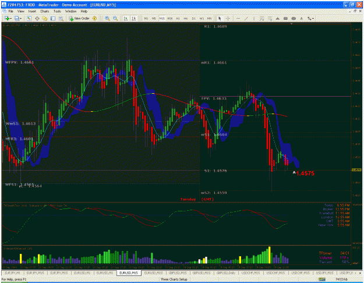This screenshot has width=364, height=283.
Task: Select the Rectangle shape tool
Action: [x=285, y=18]
